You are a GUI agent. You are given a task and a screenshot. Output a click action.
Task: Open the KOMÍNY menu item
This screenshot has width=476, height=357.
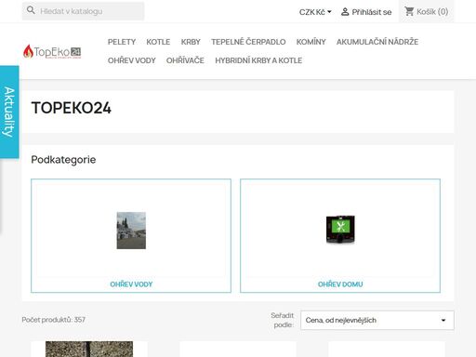coord(311,42)
